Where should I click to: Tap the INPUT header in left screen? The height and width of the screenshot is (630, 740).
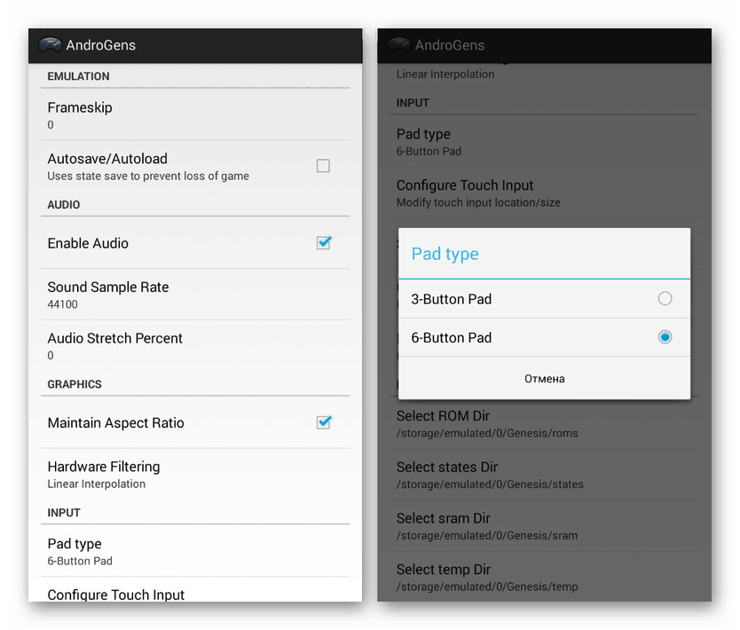click(x=64, y=513)
